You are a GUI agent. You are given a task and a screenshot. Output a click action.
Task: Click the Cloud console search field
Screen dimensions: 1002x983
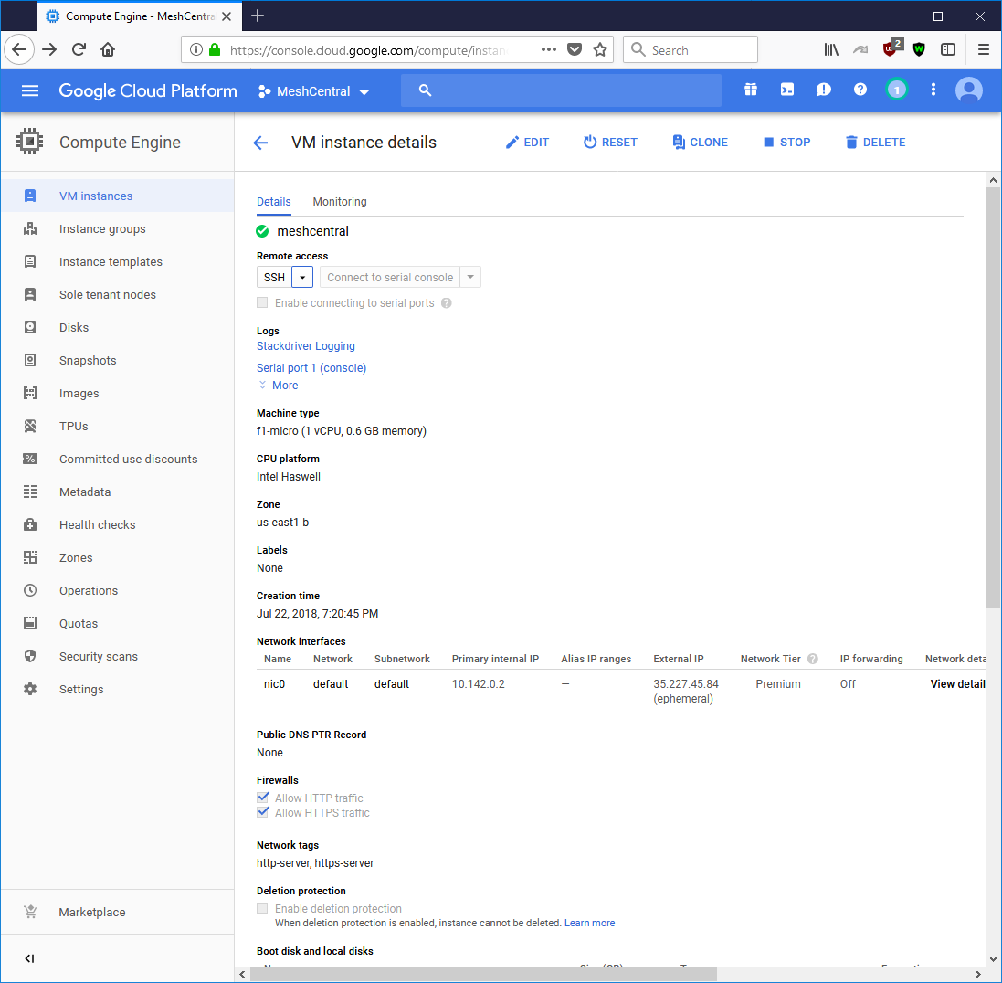[x=561, y=90]
